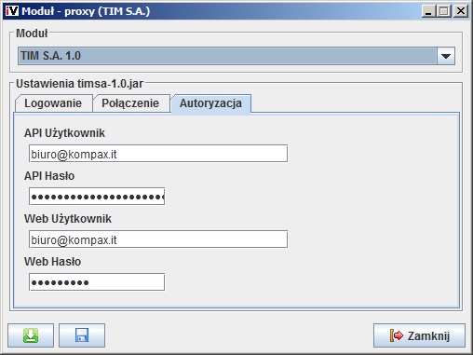Open the Moduł dropdown arrow
473x355 pixels.
tap(446, 56)
